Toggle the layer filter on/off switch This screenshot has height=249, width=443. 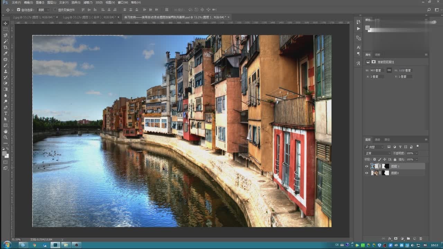tap(418, 147)
